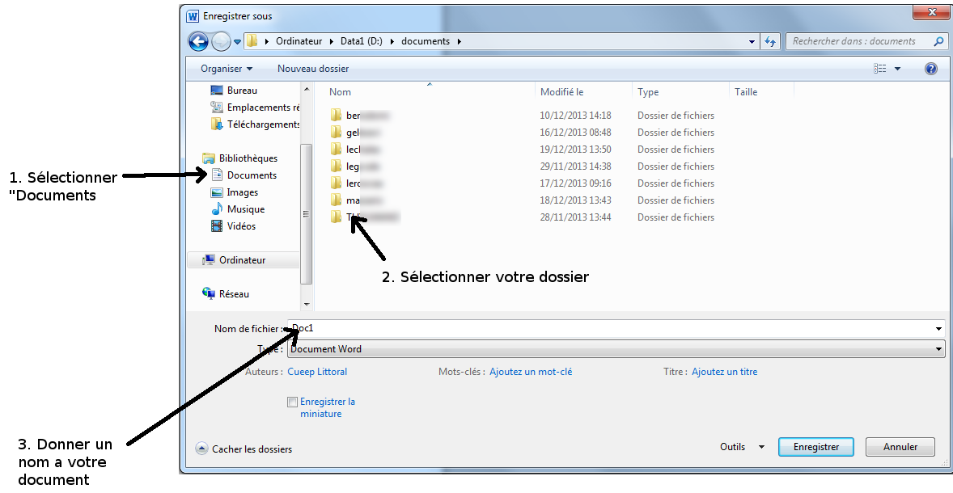Open the Musique library
Image resolution: width=953 pixels, height=493 pixels.
pos(245,209)
